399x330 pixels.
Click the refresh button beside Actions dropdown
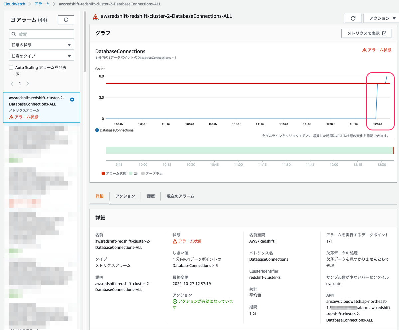click(x=353, y=18)
